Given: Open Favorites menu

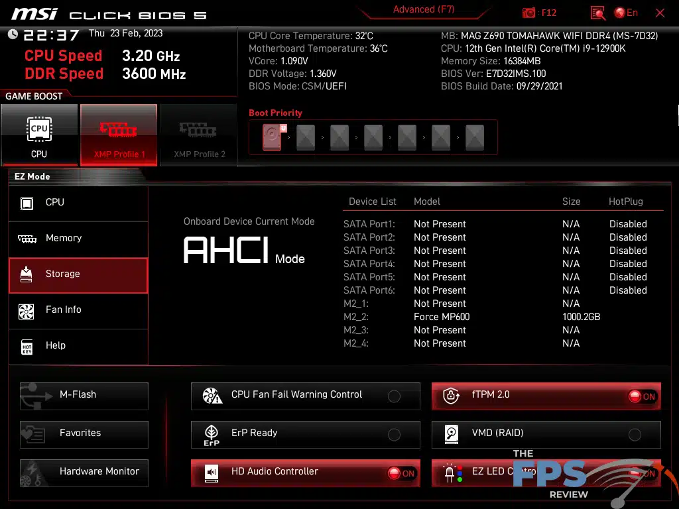Looking at the screenshot, I should [x=84, y=435].
